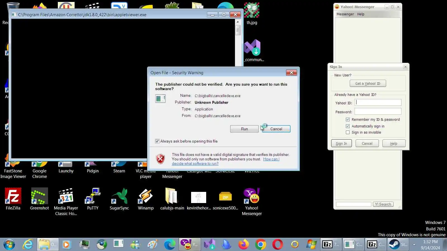Close the Yahoo Sign In dialog
This screenshot has height=251, width=447.
(405, 67)
